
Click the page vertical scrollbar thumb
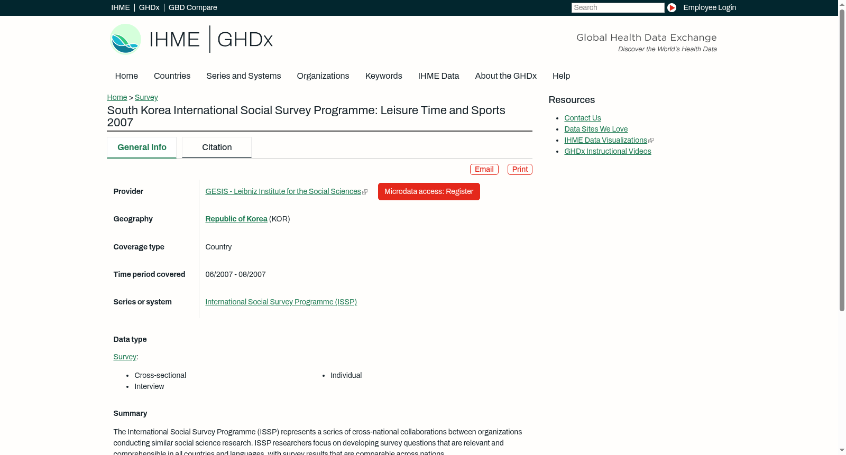coord(842,160)
